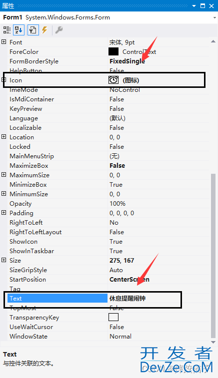Expand the Size property node
This screenshot has width=218, height=378.
pyautogui.click(x=3, y=260)
